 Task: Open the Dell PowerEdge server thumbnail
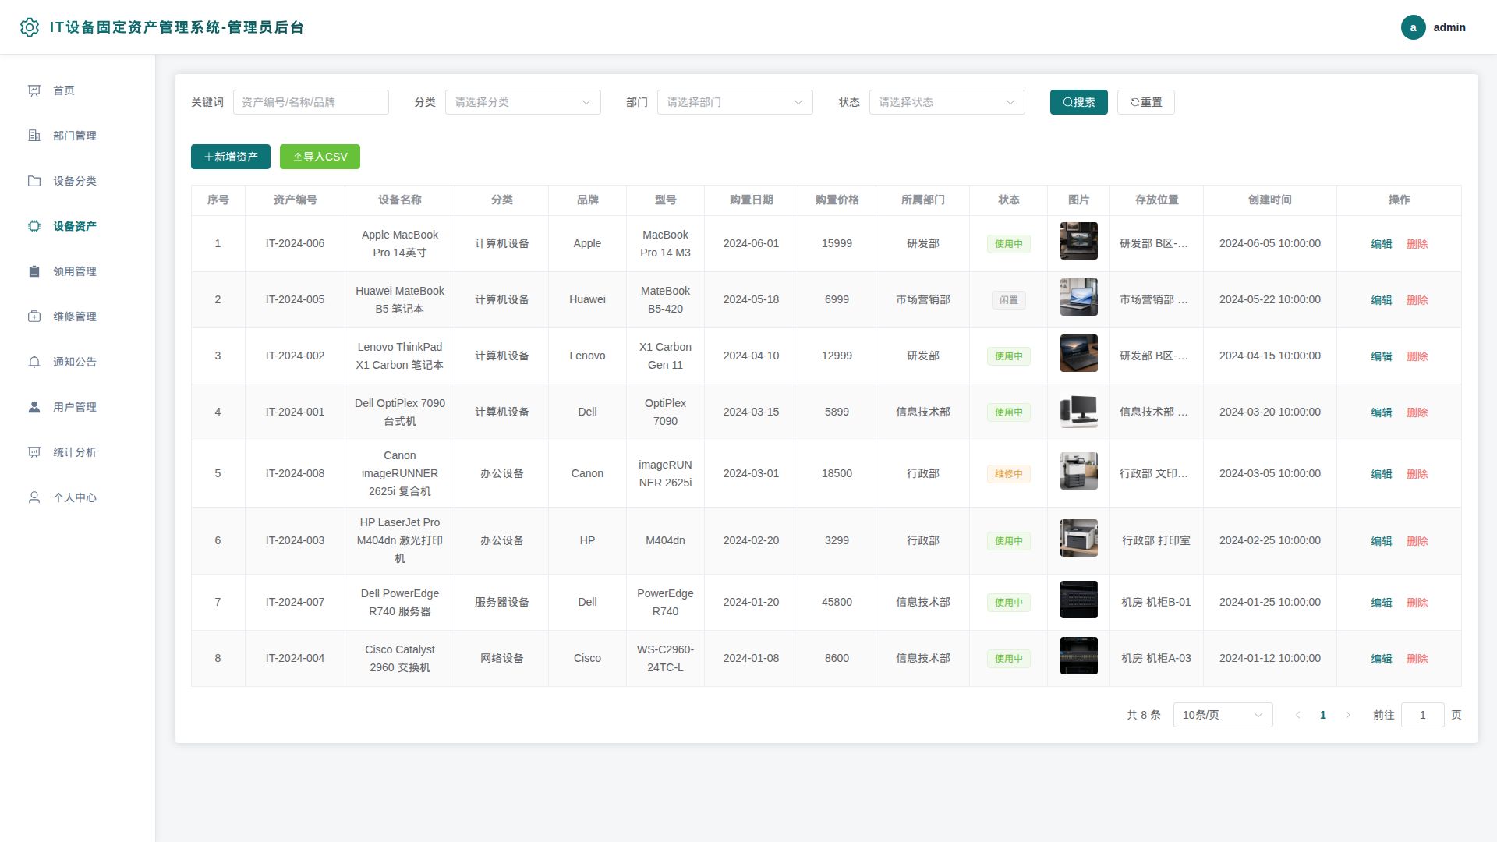click(1079, 600)
